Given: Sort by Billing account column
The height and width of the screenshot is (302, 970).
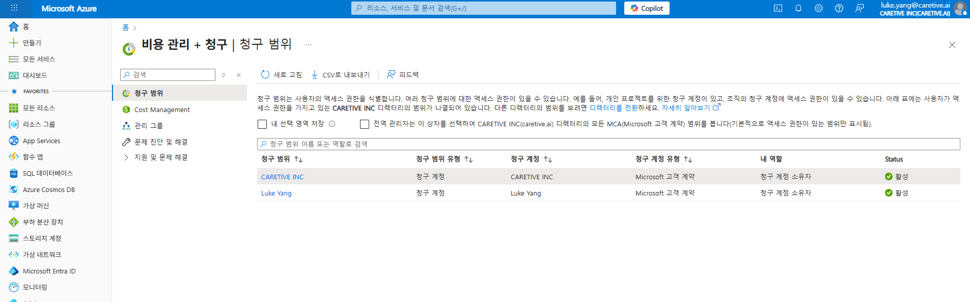Looking at the screenshot, I should 532,159.
